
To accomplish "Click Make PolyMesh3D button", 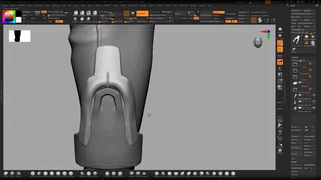I will tap(306, 23).
